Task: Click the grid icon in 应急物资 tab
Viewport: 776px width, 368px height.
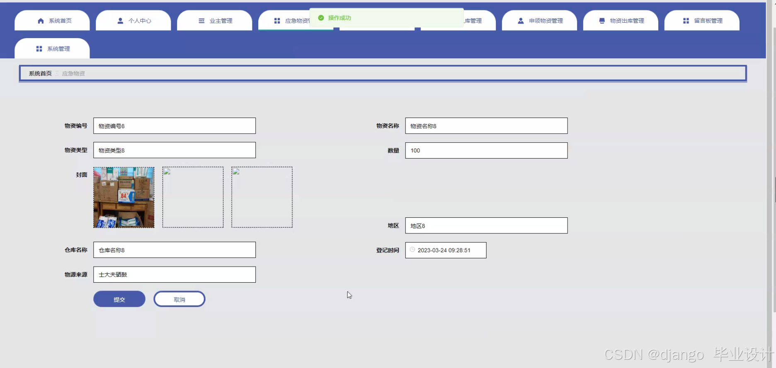Action: pyautogui.click(x=277, y=21)
